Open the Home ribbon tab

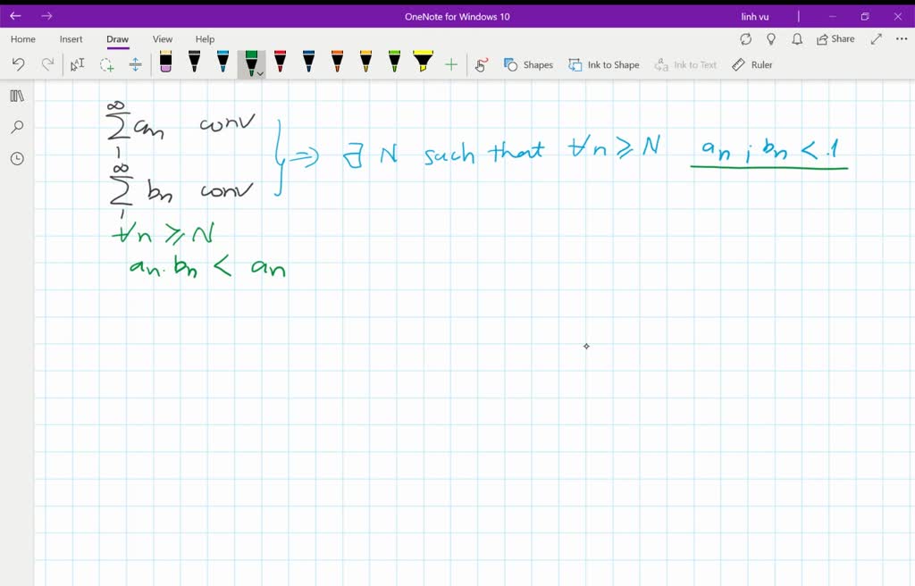22,38
